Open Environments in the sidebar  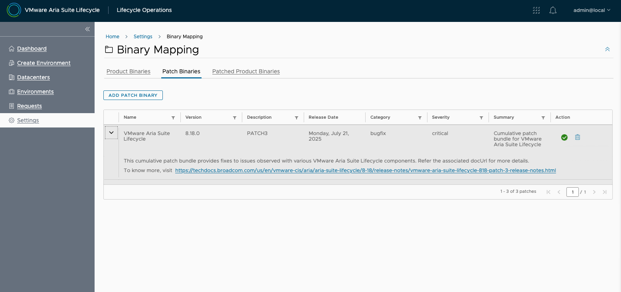[35, 92]
